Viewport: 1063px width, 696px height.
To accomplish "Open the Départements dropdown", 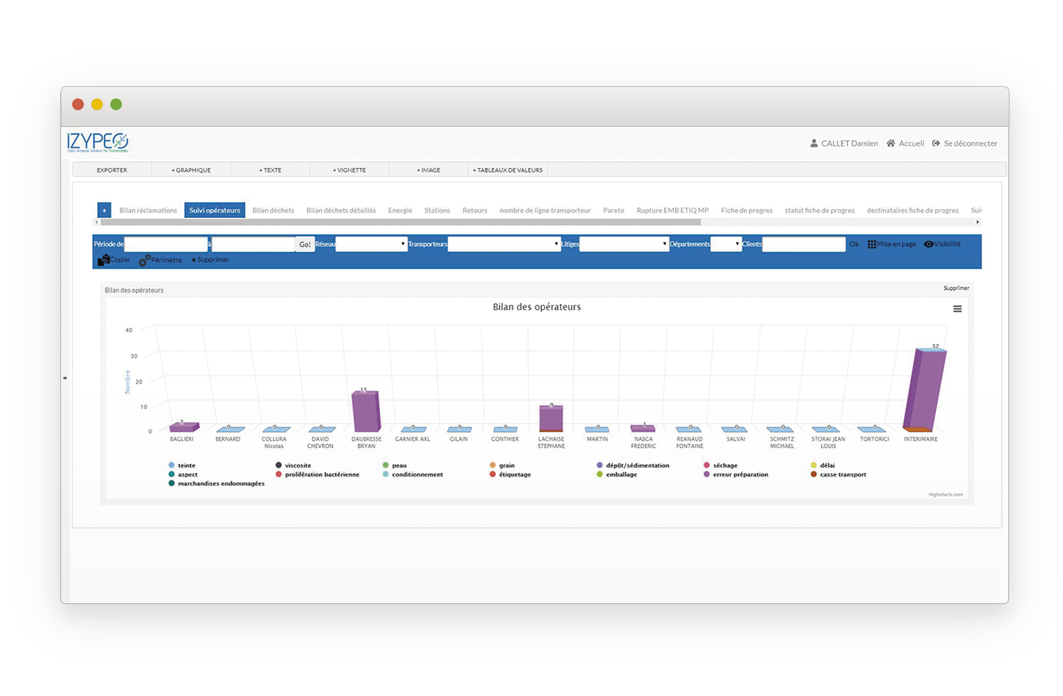I will click(x=726, y=244).
